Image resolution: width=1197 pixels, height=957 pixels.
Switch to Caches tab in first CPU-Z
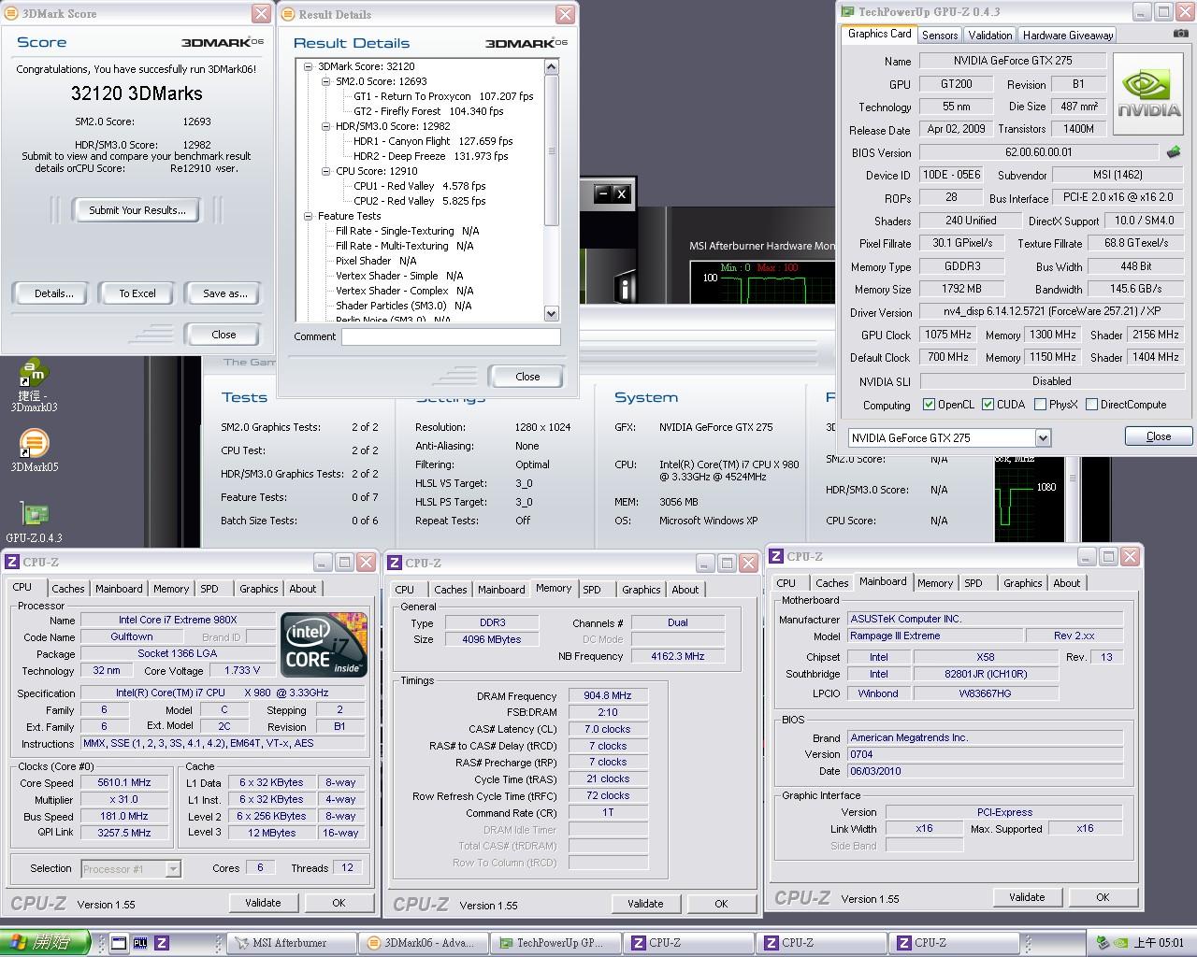[68, 589]
